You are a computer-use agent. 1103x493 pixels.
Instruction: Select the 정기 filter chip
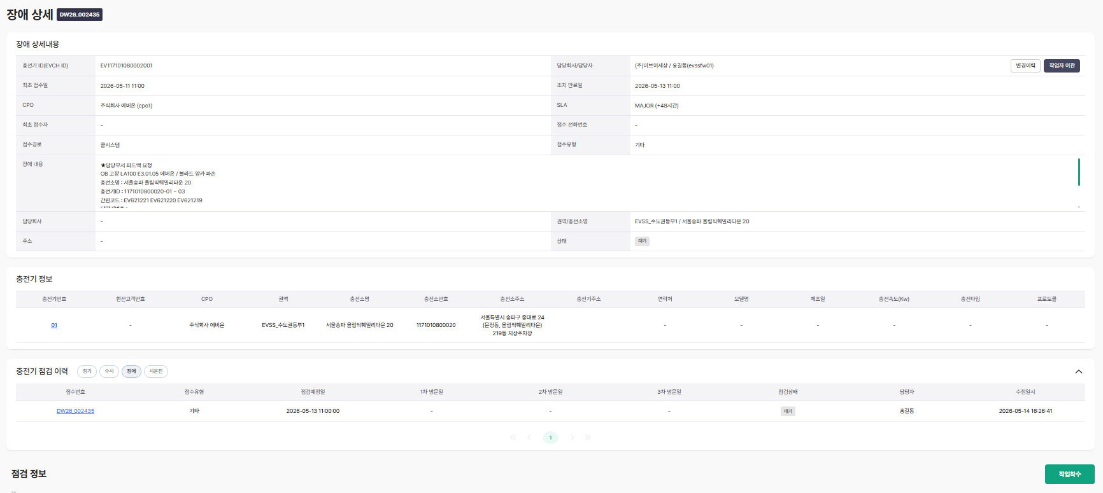click(87, 371)
